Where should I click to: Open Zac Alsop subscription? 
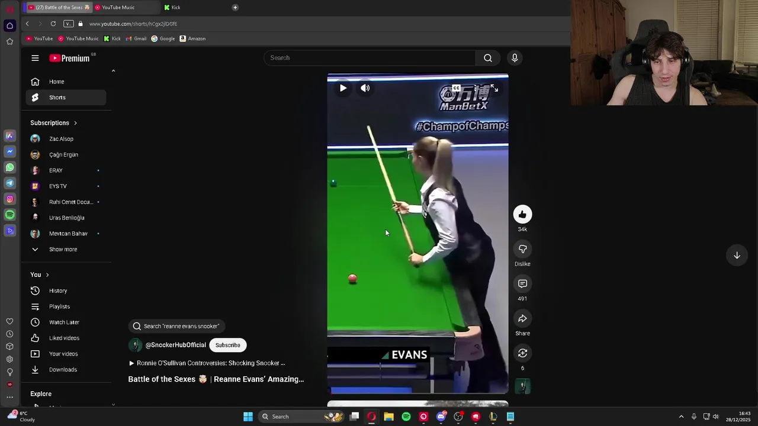pyautogui.click(x=66, y=139)
